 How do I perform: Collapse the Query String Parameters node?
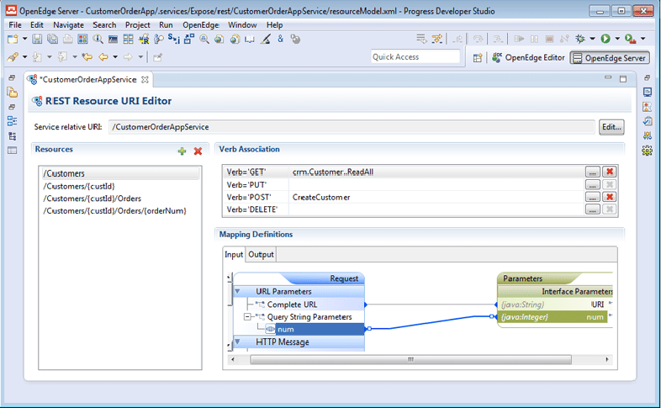247,316
